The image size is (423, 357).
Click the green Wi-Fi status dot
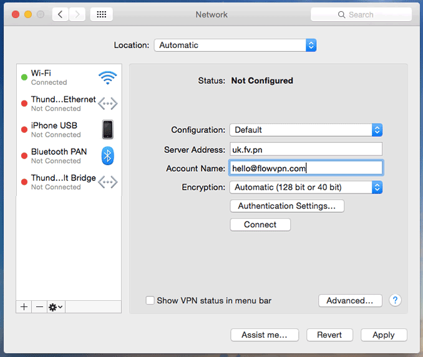click(24, 77)
